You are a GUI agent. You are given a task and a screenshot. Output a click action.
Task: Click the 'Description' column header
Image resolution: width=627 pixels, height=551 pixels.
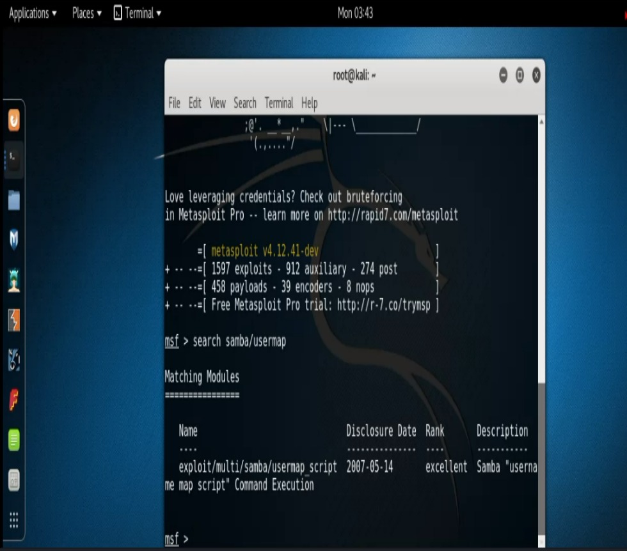pos(502,431)
